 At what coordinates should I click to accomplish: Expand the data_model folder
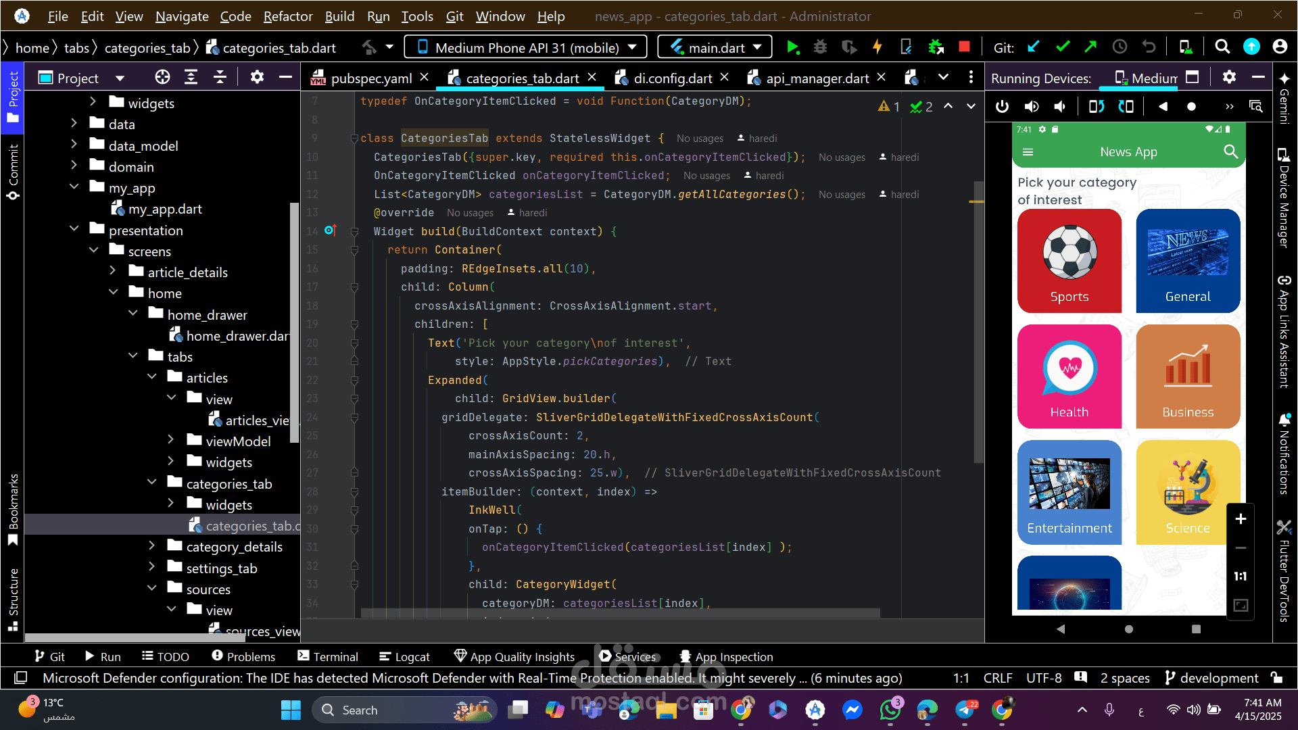tap(74, 145)
